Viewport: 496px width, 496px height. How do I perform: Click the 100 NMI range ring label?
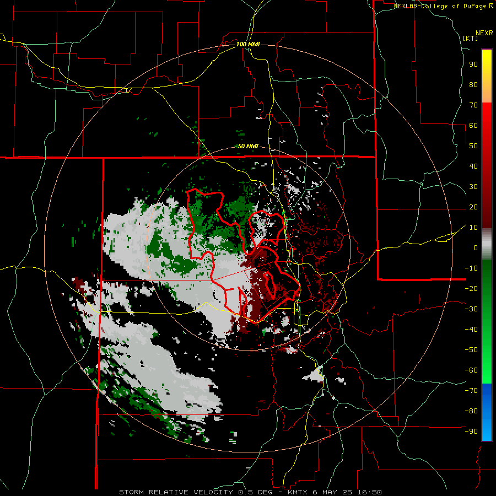(x=248, y=44)
